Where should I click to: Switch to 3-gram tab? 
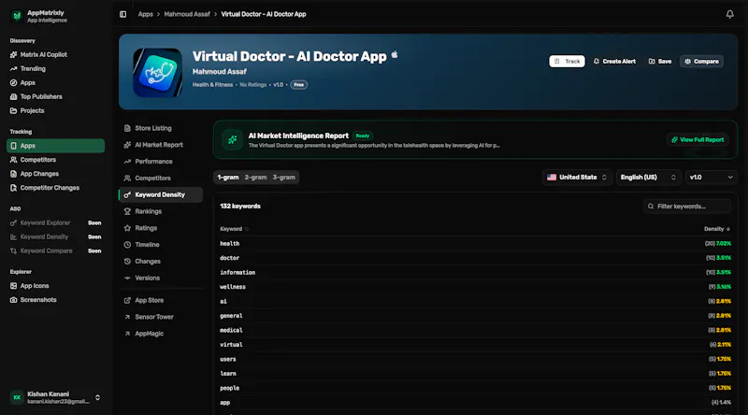point(284,178)
